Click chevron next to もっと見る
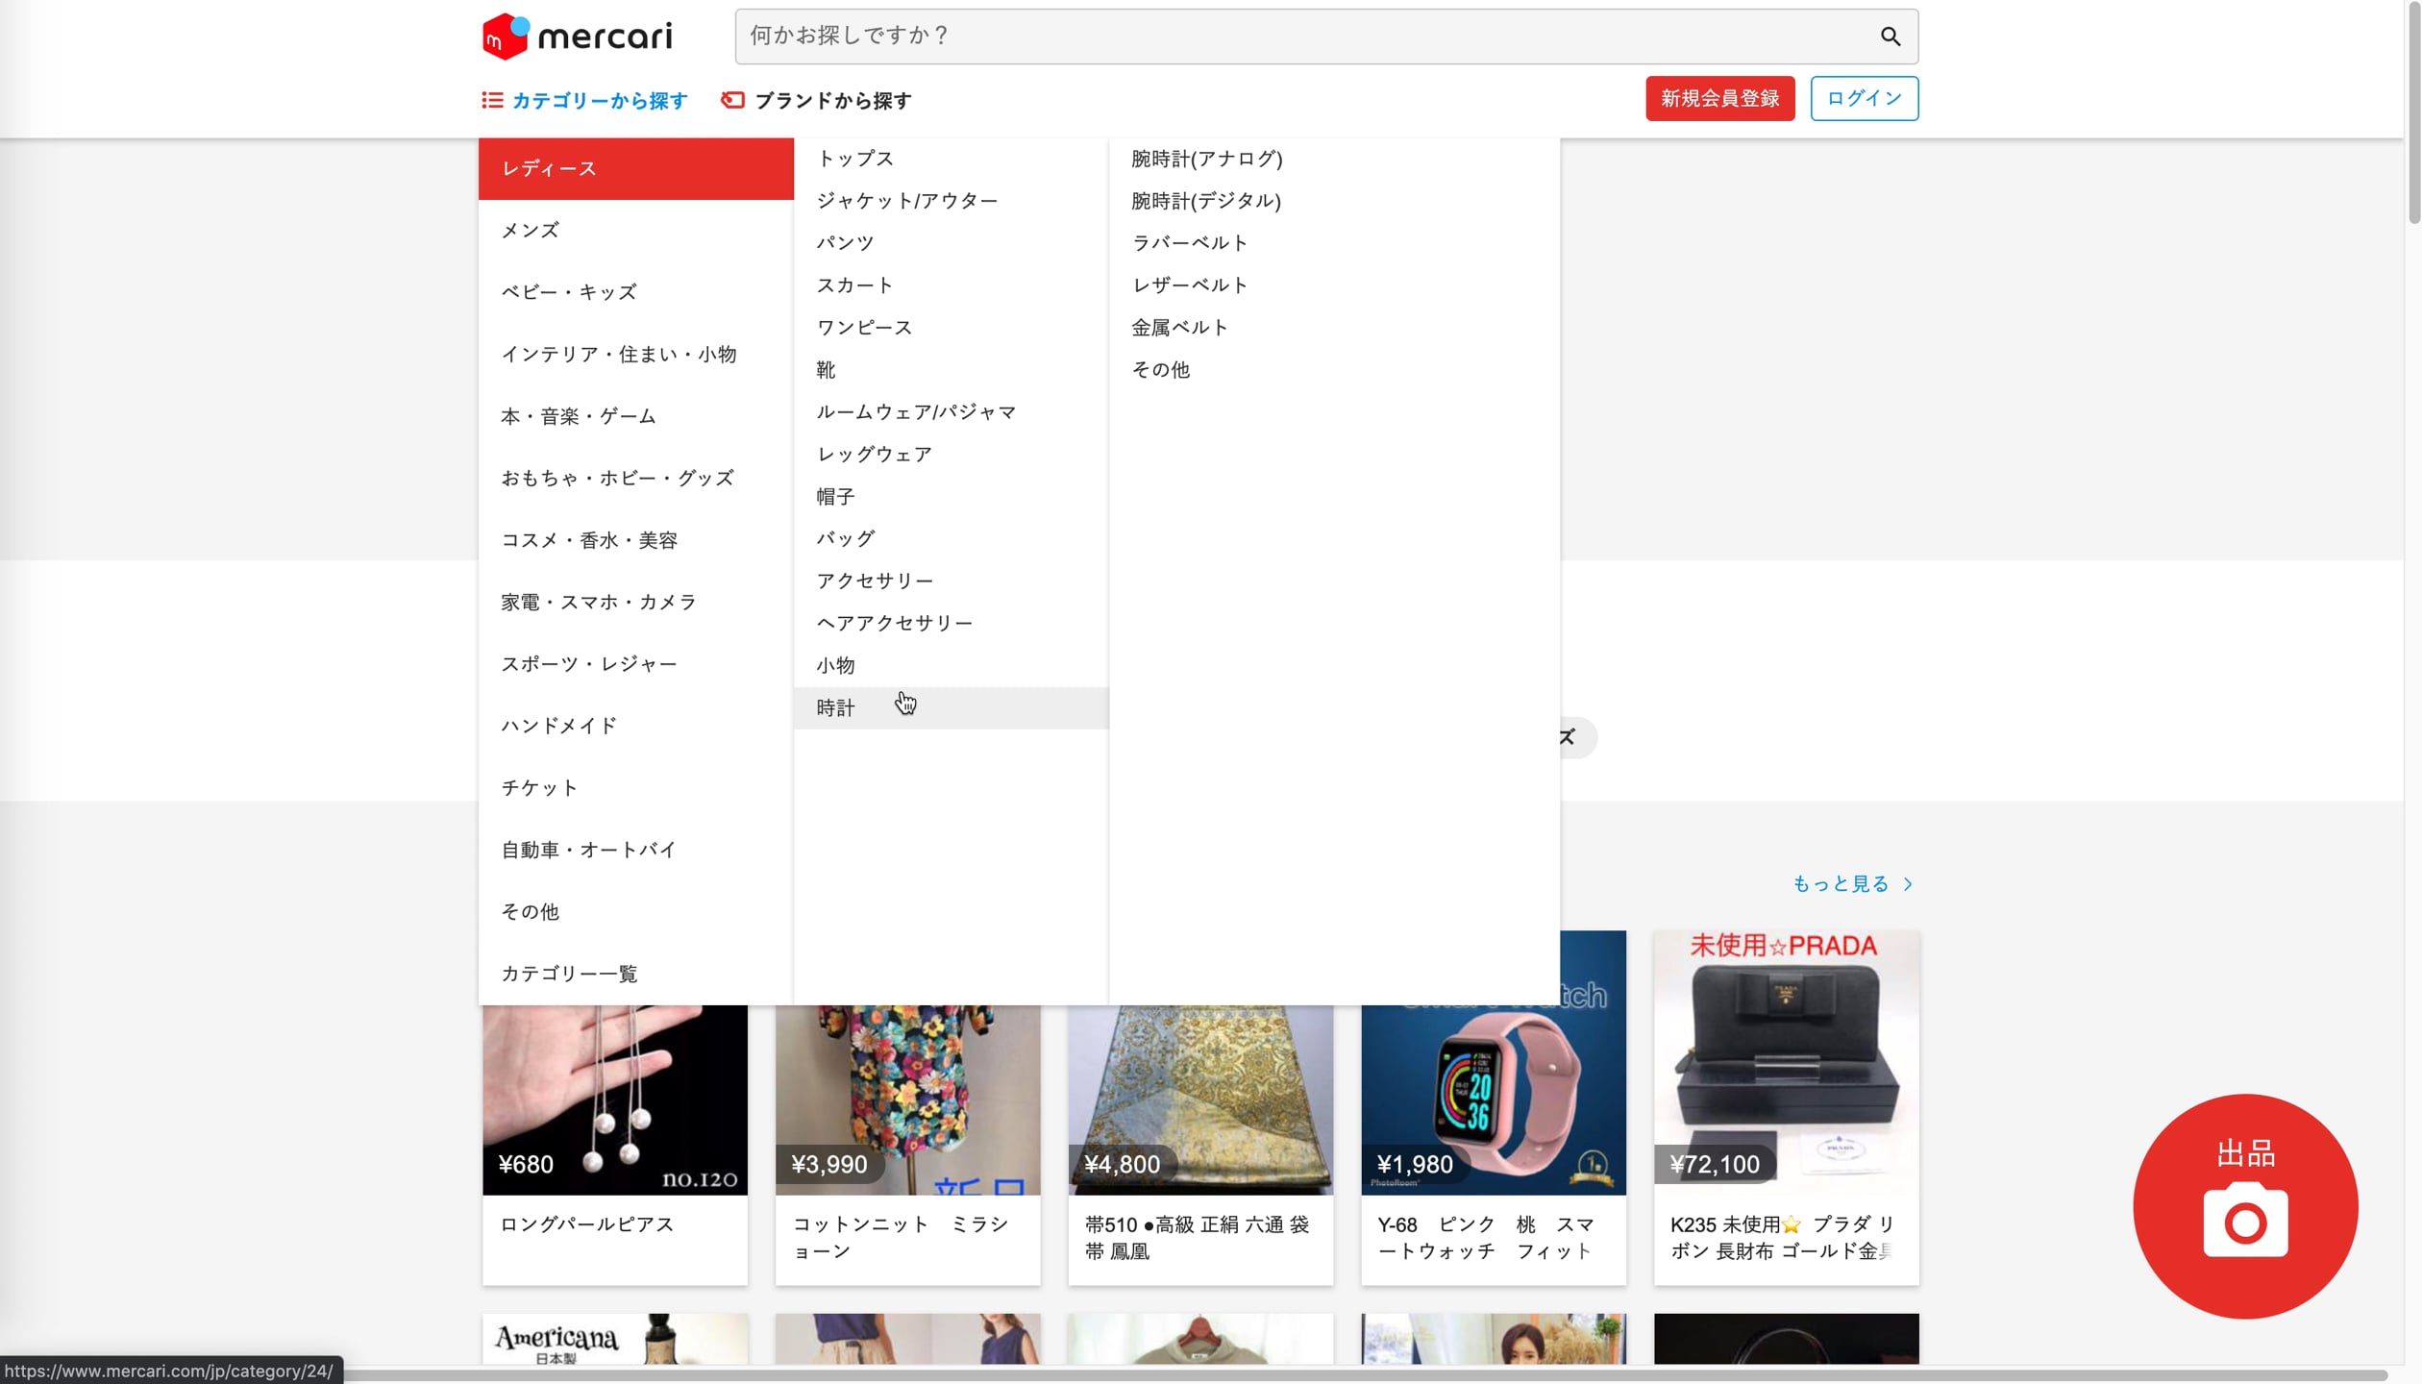The width and height of the screenshot is (2422, 1384). 1909,884
